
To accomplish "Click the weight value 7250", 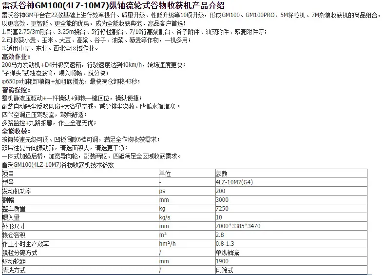I will click(x=222, y=209).
